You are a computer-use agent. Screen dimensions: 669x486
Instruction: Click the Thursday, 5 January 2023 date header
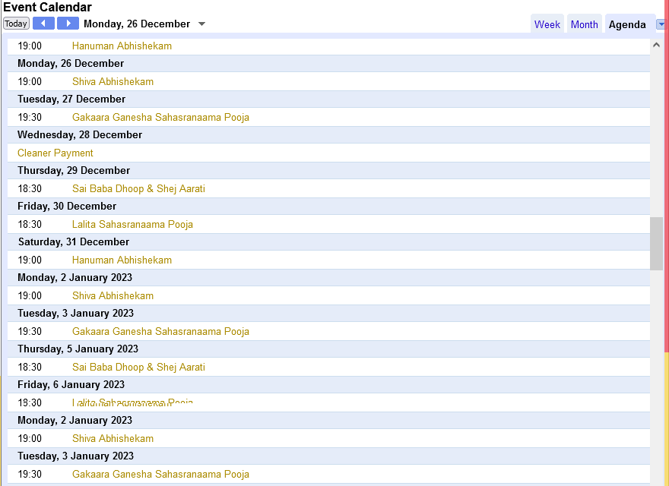78,349
